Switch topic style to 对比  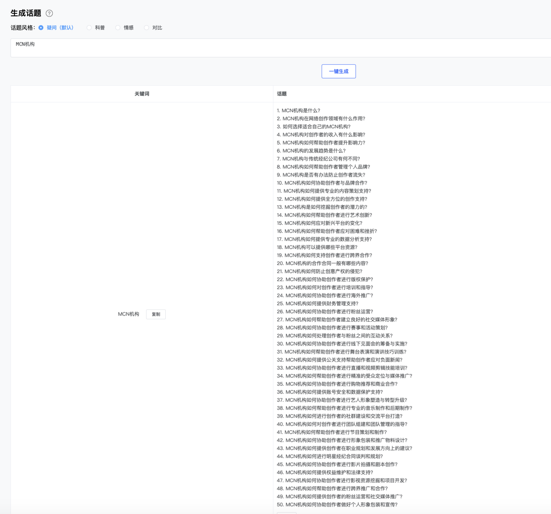[146, 28]
